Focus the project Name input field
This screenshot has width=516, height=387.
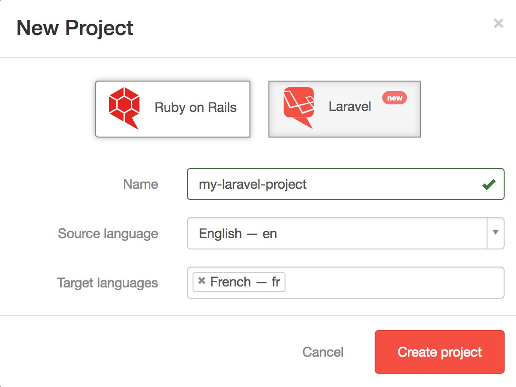coord(346,184)
